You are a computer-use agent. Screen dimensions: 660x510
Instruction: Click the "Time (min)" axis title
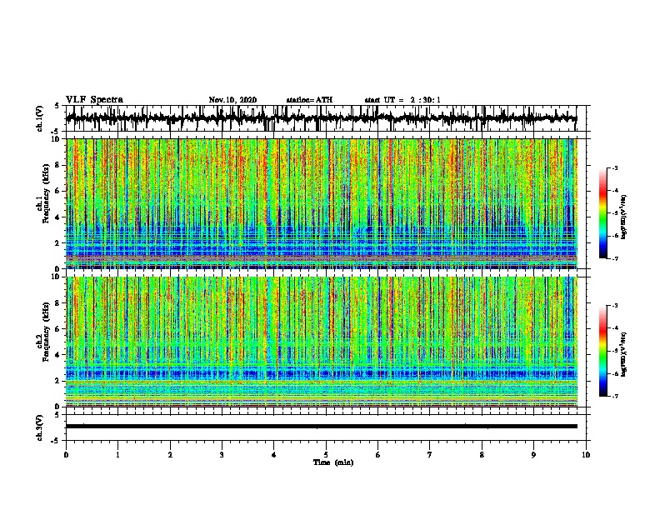333,462
